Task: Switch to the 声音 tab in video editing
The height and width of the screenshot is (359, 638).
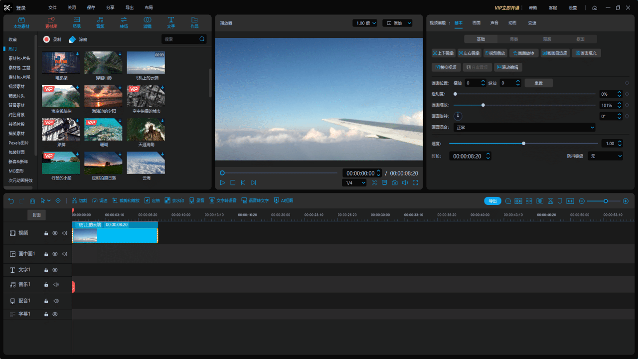Action: pos(494,23)
